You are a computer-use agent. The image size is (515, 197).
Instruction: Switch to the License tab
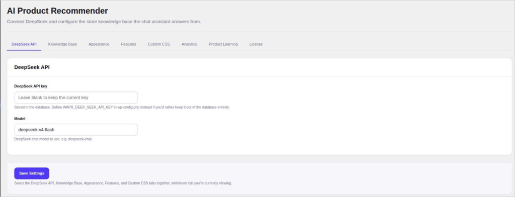(x=256, y=44)
